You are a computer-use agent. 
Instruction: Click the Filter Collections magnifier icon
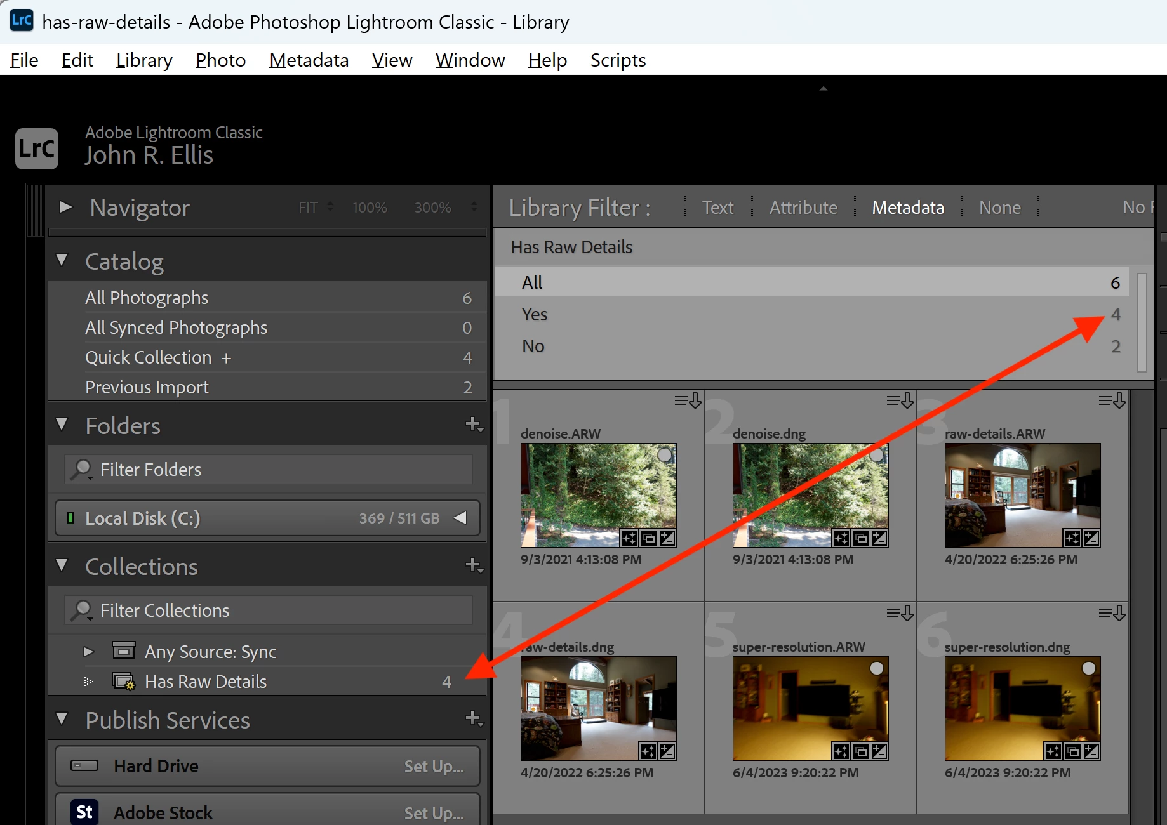pos(82,610)
